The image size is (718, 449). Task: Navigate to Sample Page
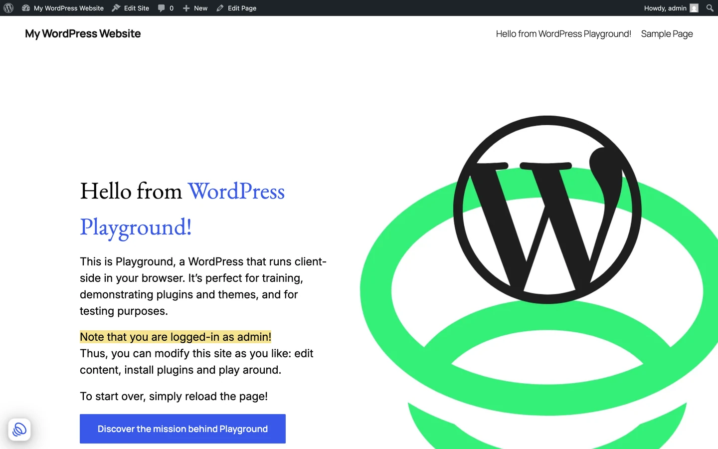667,34
